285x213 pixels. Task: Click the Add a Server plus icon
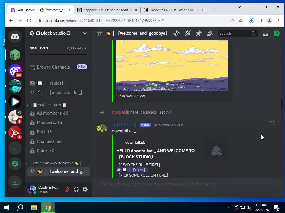(15, 148)
